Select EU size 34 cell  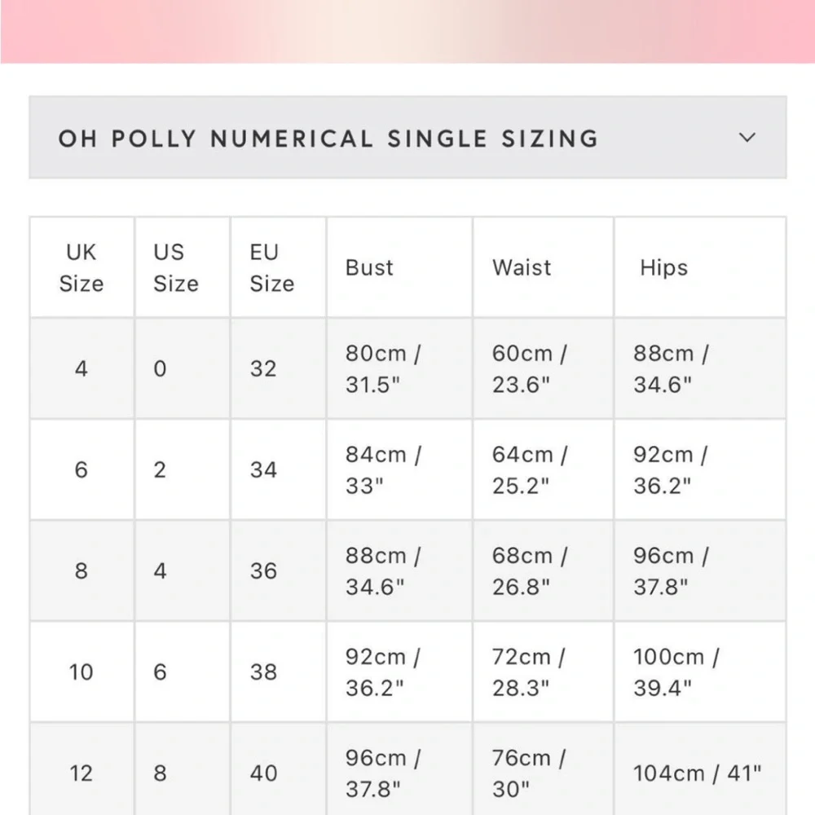tap(279, 470)
